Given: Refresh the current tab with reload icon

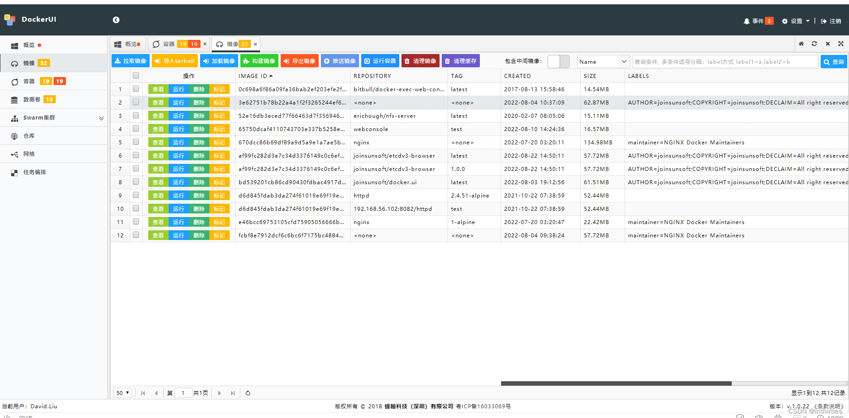Looking at the screenshot, I should (x=814, y=44).
